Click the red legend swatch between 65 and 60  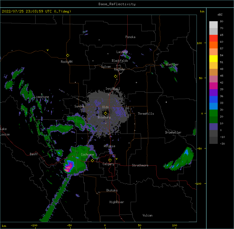213,38
